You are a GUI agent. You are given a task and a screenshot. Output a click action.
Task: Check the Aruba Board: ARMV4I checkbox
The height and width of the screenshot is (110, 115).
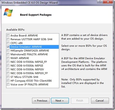point(8,35)
